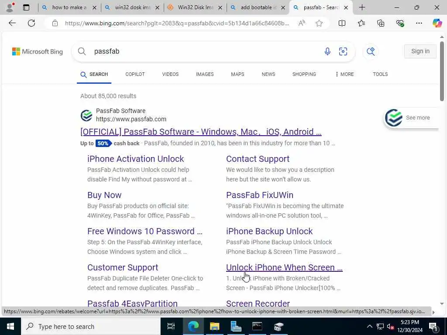Switch to the 'how to make a' tab
Viewport: 447px width, 335px height.
[x=69, y=8]
